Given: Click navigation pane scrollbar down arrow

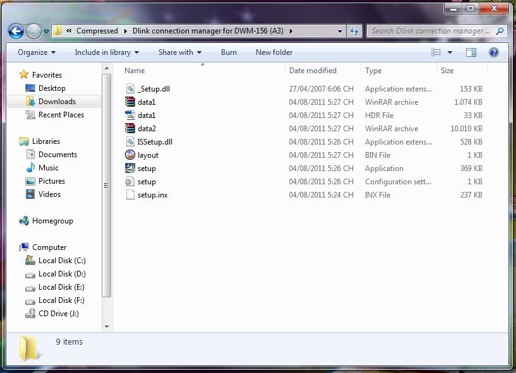Looking at the screenshot, I should pyautogui.click(x=107, y=327).
